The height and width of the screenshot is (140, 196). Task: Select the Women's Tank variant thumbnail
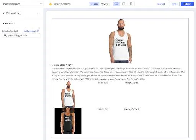[x=68, y=121]
